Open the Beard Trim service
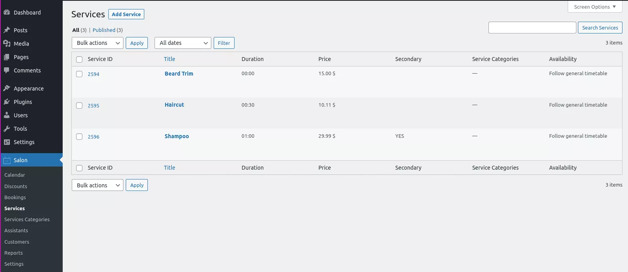628x272 pixels. [x=179, y=74]
